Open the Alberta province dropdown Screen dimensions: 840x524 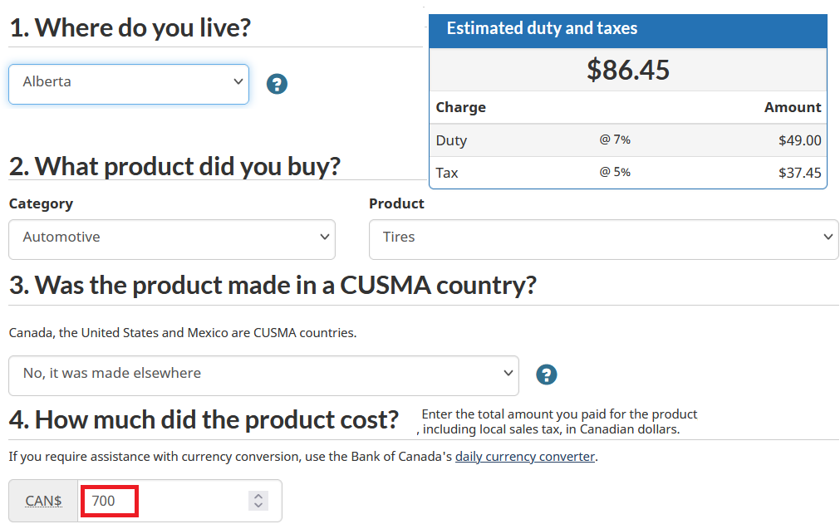[x=129, y=84]
